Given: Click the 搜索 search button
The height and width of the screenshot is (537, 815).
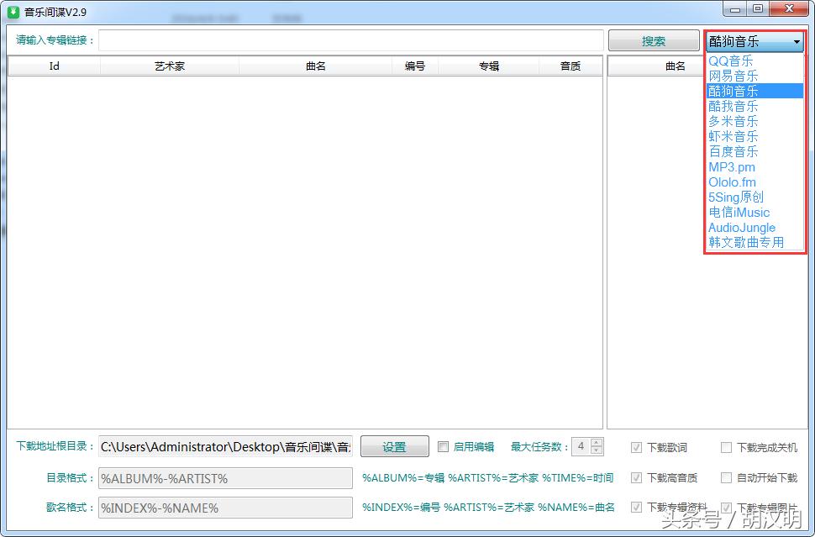Looking at the screenshot, I should pos(654,39).
